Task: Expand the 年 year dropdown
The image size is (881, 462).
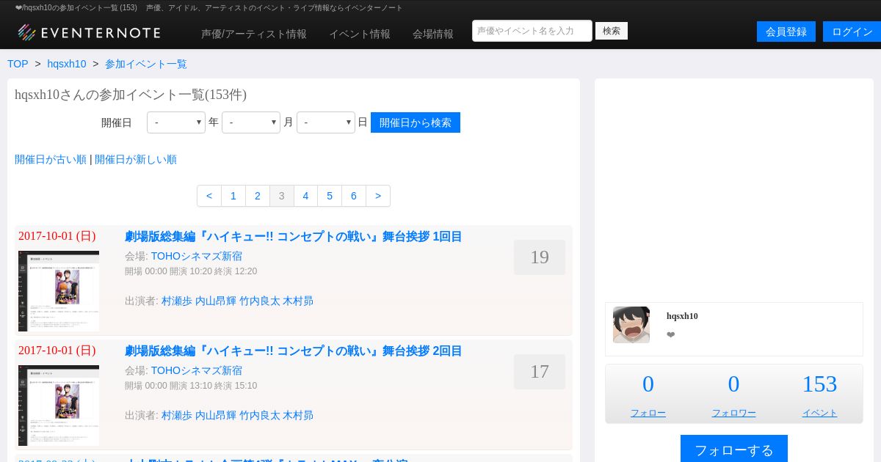Action: [x=176, y=122]
